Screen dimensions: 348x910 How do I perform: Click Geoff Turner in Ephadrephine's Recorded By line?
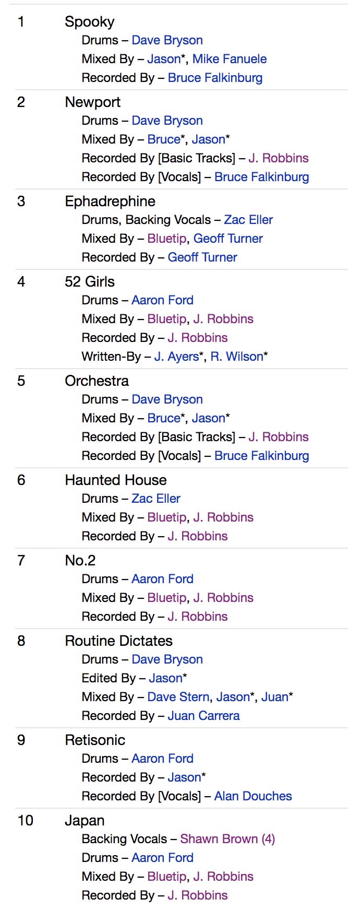[x=202, y=257]
